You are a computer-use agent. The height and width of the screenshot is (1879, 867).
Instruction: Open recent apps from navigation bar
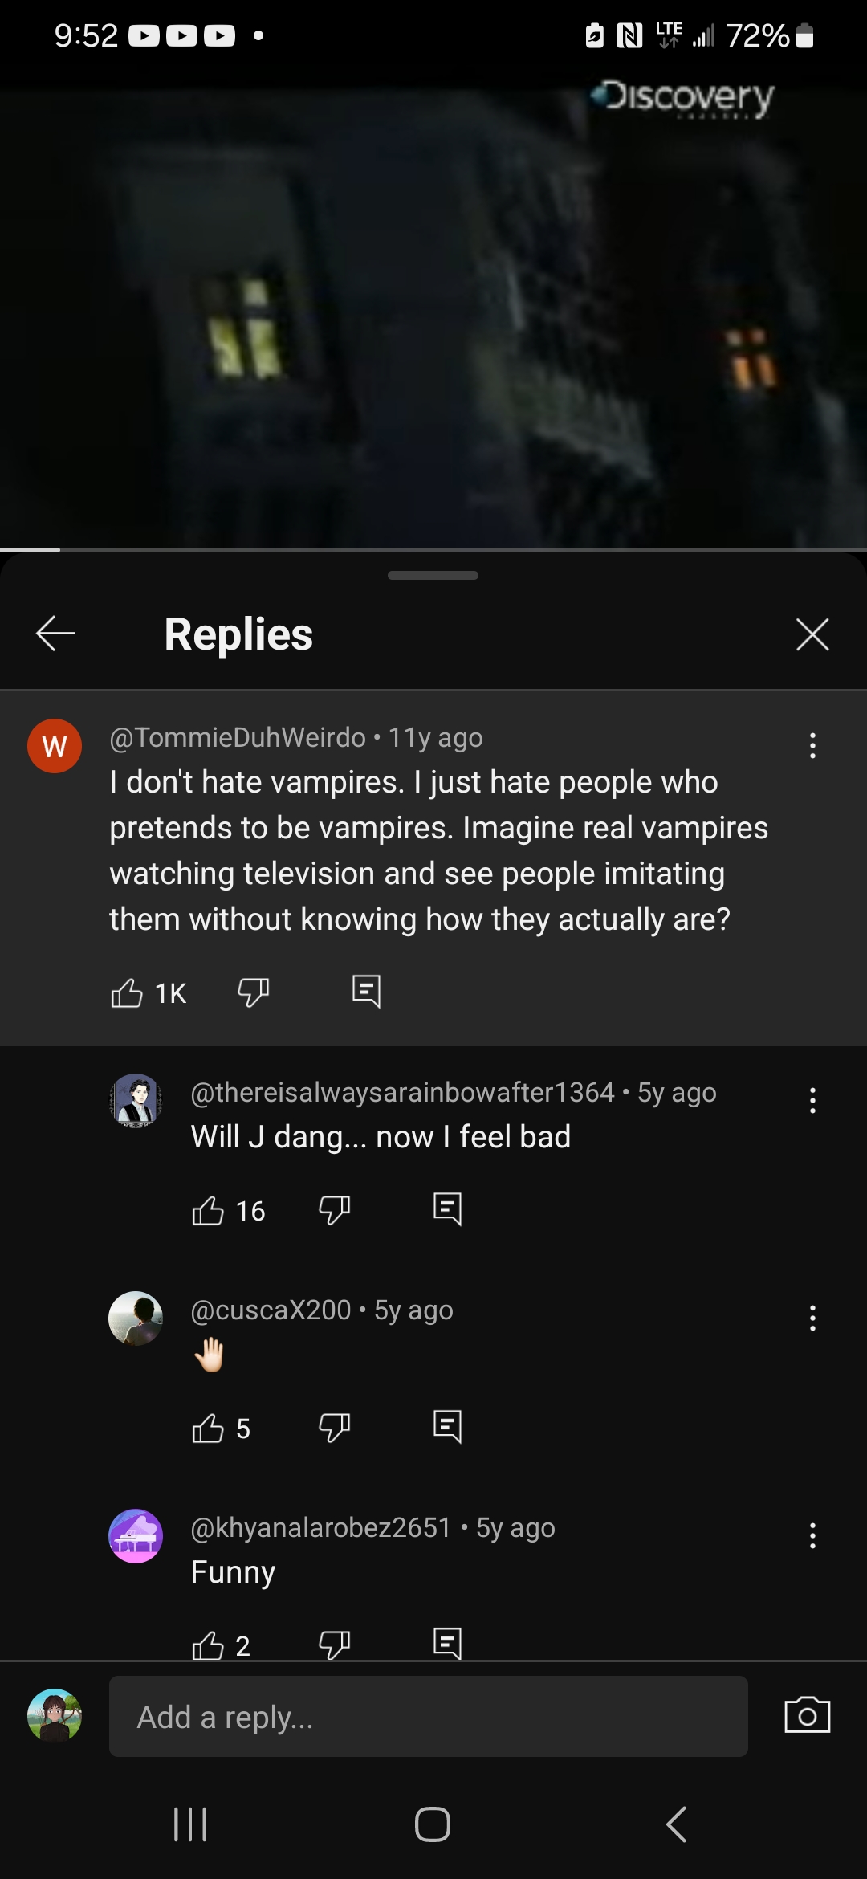tap(190, 1824)
